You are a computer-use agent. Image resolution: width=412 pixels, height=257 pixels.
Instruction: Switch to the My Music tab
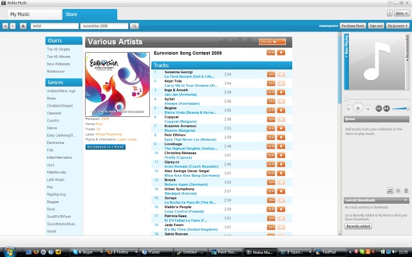pyautogui.click(x=34, y=14)
